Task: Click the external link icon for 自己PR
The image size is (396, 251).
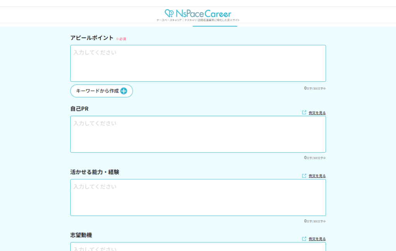Action: click(304, 113)
